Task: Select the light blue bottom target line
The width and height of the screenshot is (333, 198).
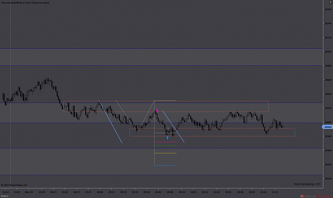Action: pyautogui.click(x=166, y=166)
